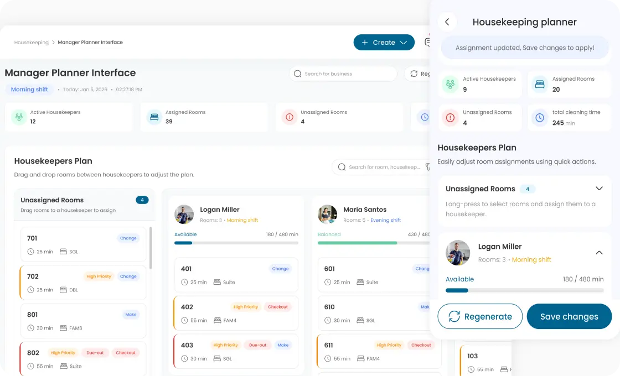This screenshot has height=376, width=620.
Task: Expand Unassigned Rooms section in side panel
Action: click(599, 189)
